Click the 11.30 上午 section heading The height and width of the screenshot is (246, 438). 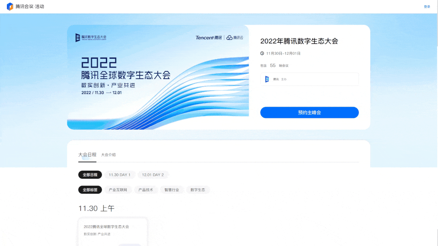click(x=96, y=208)
